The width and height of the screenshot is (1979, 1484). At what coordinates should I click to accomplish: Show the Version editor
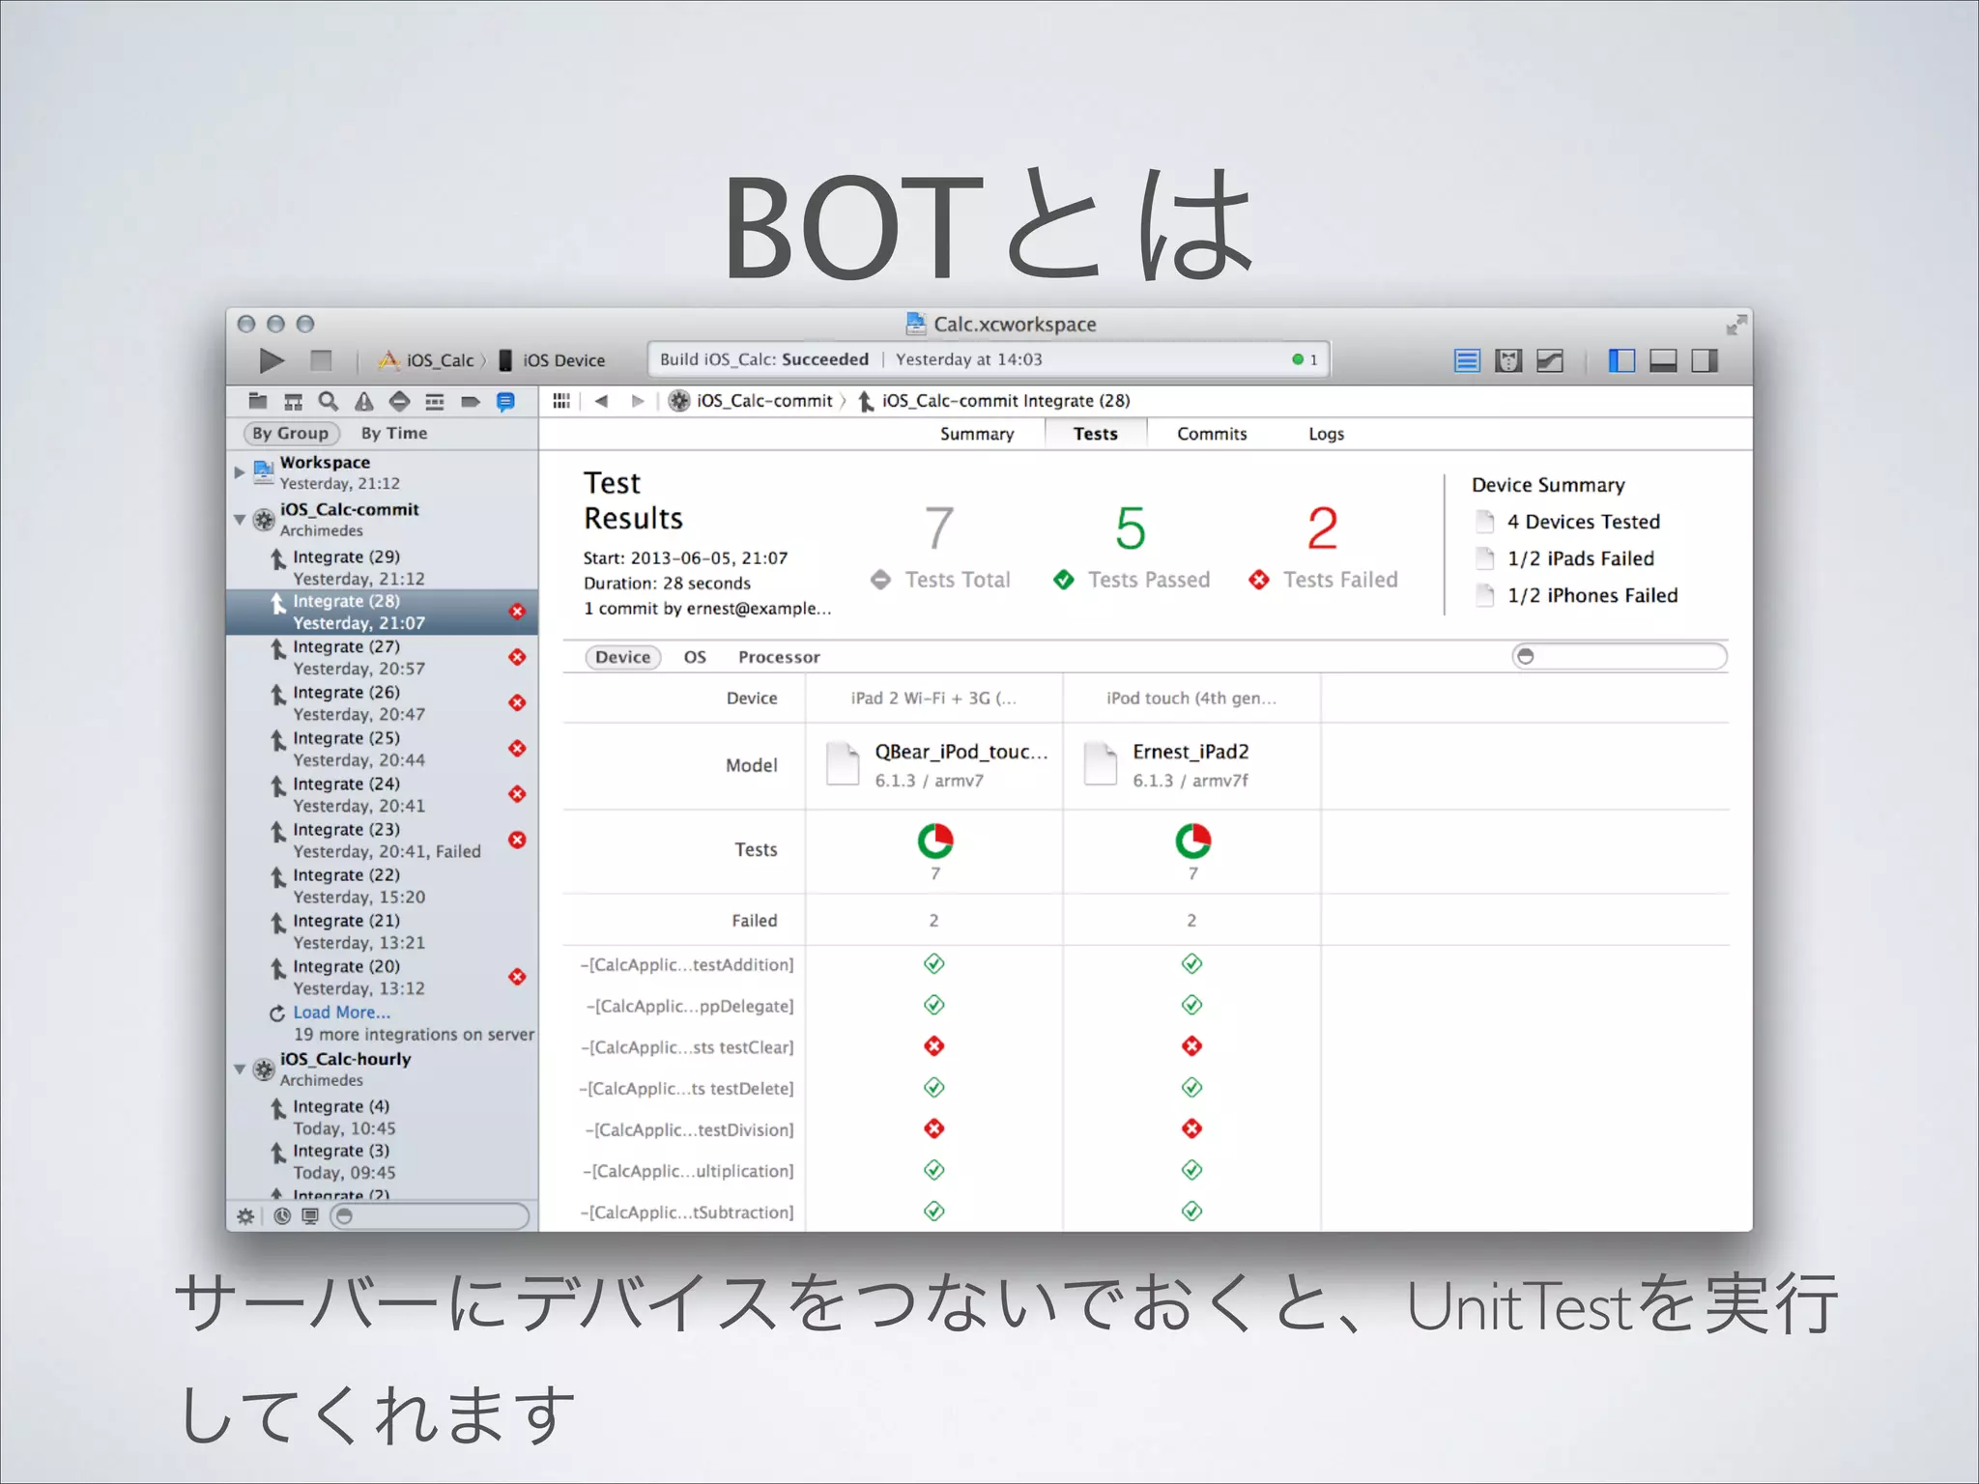(1550, 360)
